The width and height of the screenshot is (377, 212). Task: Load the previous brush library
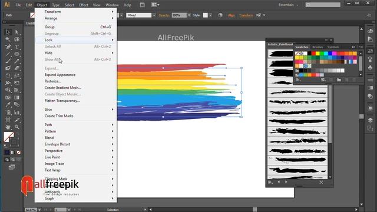pyautogui.click(x=279, y=182)
